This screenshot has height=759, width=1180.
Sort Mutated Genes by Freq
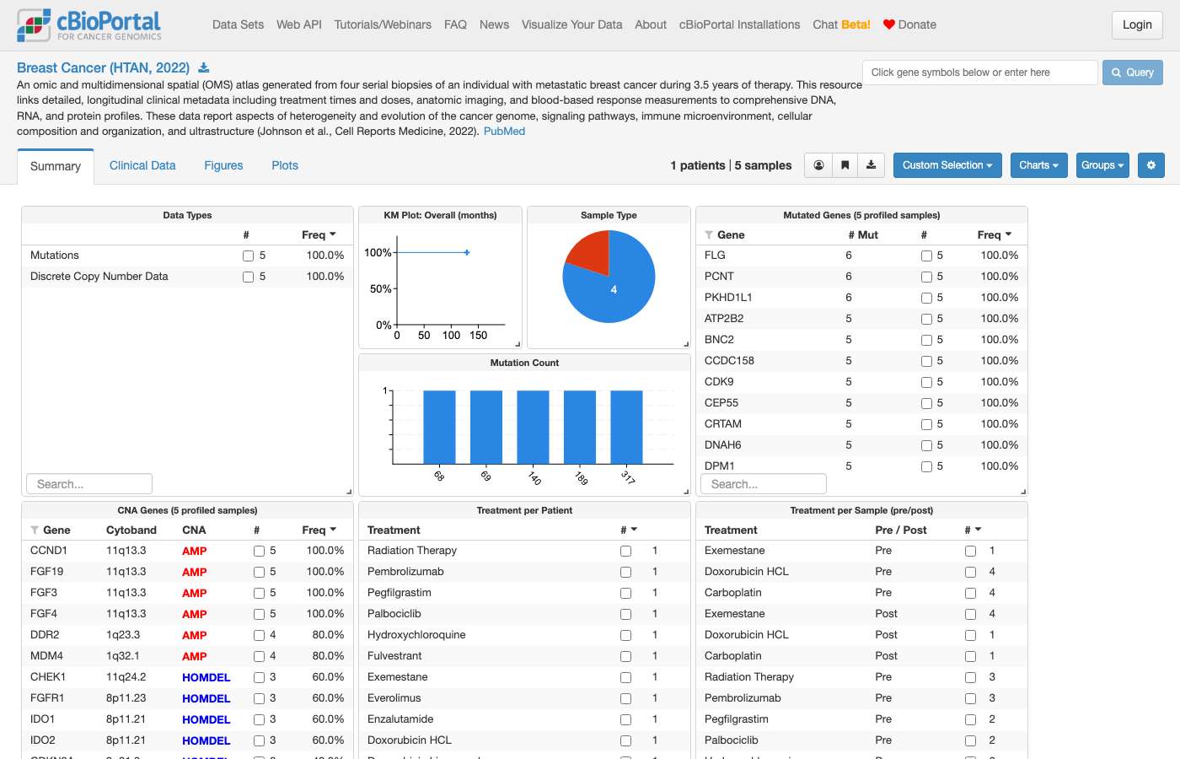pos(995,235)
